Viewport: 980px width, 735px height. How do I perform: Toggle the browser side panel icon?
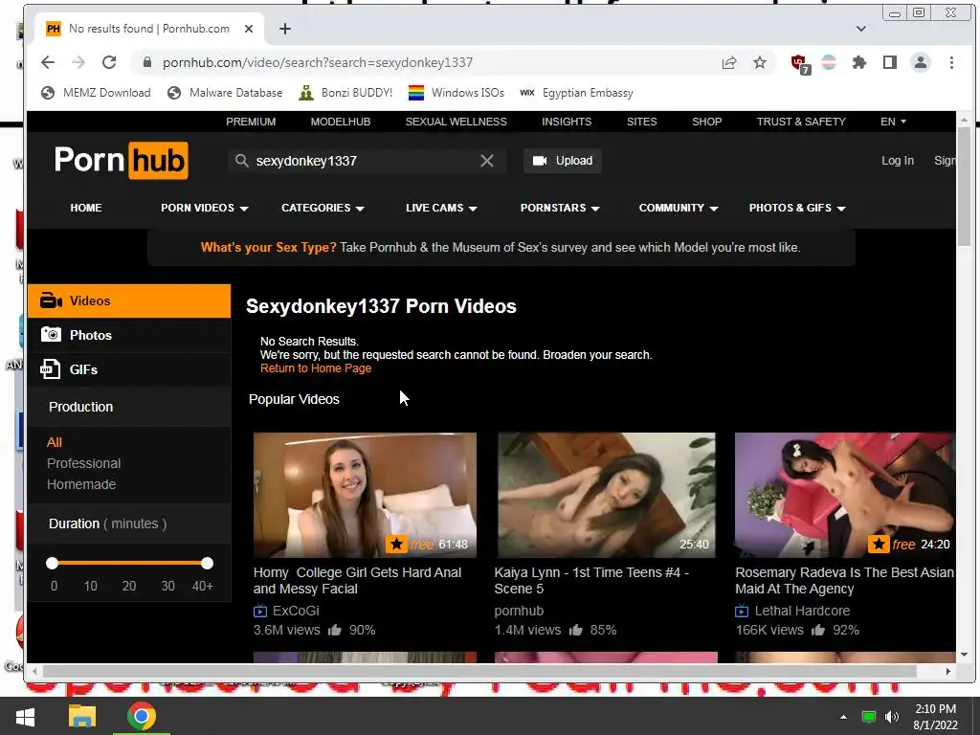pos(890,62)
